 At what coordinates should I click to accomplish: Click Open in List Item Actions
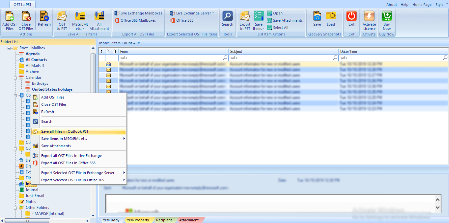275,13
